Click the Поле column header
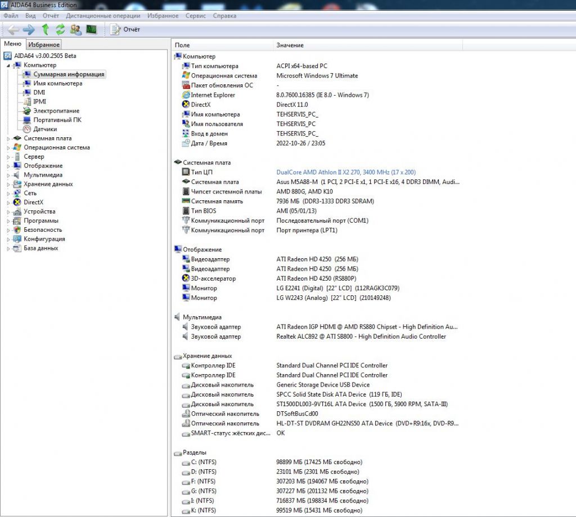The width and height of the screenshot is (576, 517). pyautogui.click(x=223, y=45)
